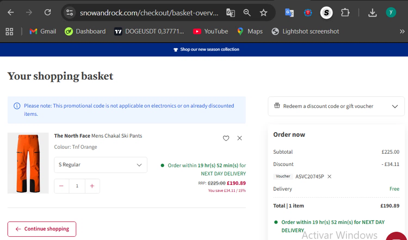Click Shop our new season collection banner
408x240 pixels.
point(206,50)
